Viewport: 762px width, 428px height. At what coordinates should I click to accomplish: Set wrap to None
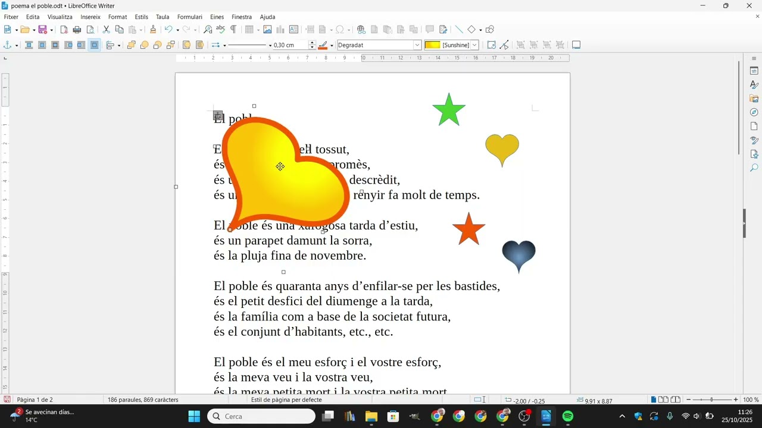(29, 45)
